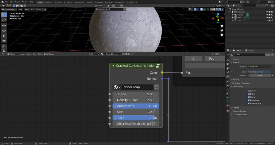This screenshot has width=275, height=145.
Task: Click the small_cave_4k.hdr Color field
Action: pos(259,72)
